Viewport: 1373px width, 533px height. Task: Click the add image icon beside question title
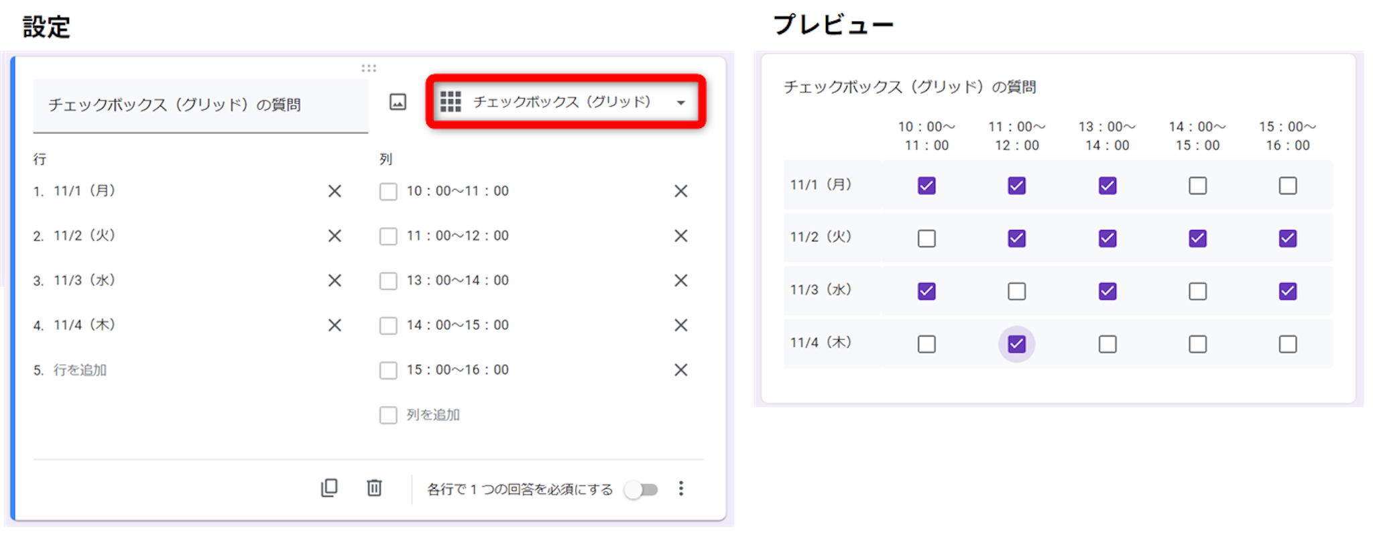pyautogui.click(x=398, y=102)
